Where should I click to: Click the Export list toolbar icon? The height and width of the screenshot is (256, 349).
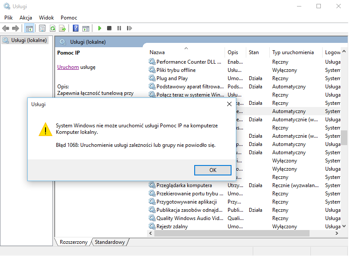click(62, 28)
